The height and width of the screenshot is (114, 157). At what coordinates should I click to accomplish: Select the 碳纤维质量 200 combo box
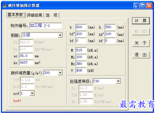(x=53, y=73)
